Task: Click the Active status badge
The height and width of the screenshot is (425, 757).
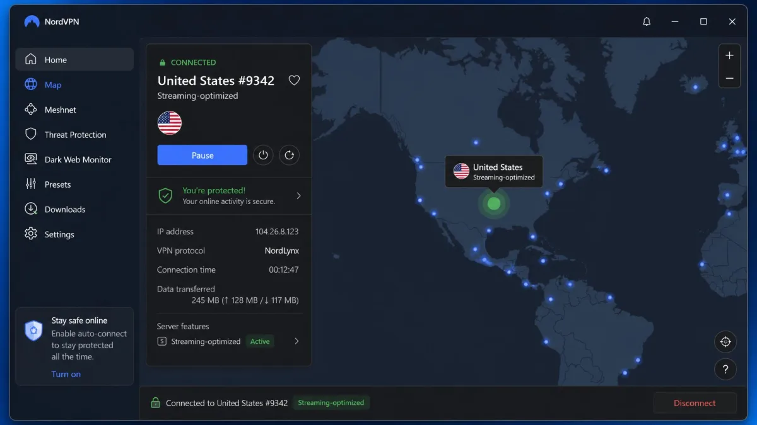Action: (260, 341)
